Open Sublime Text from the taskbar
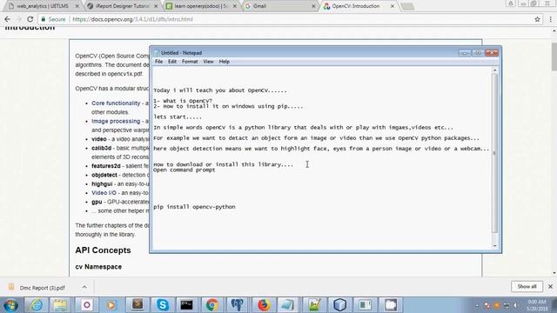Image resolution: width=557 pixels, height=313 pixels. (138, 305)
